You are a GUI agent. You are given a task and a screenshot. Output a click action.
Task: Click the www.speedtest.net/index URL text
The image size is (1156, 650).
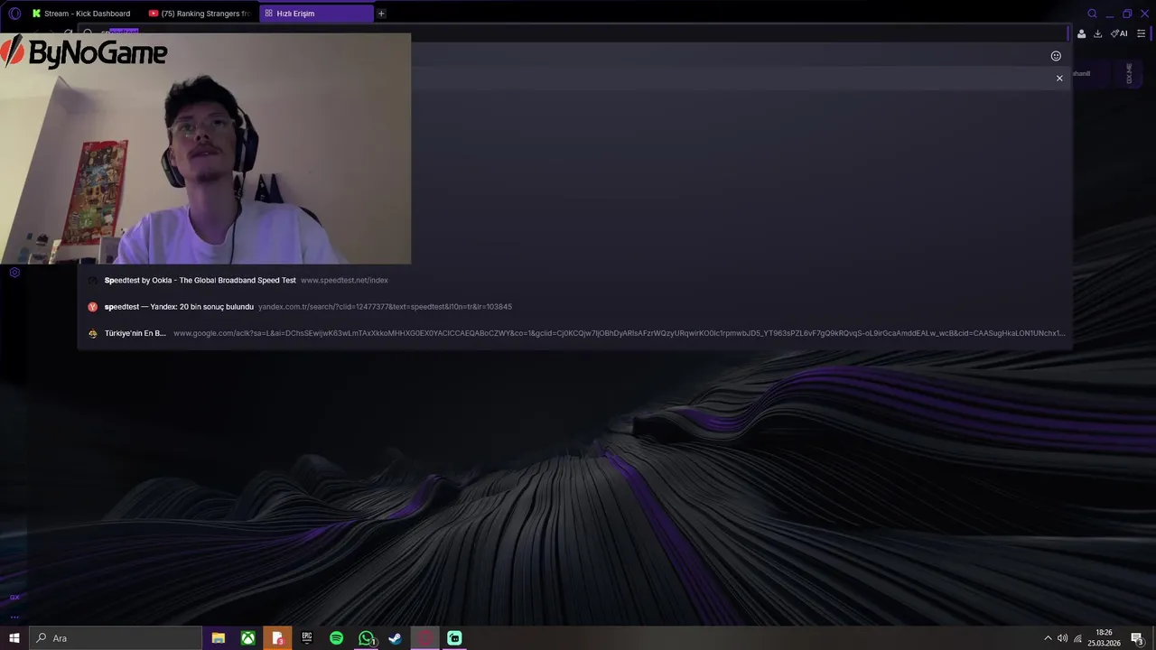point(344,280)
